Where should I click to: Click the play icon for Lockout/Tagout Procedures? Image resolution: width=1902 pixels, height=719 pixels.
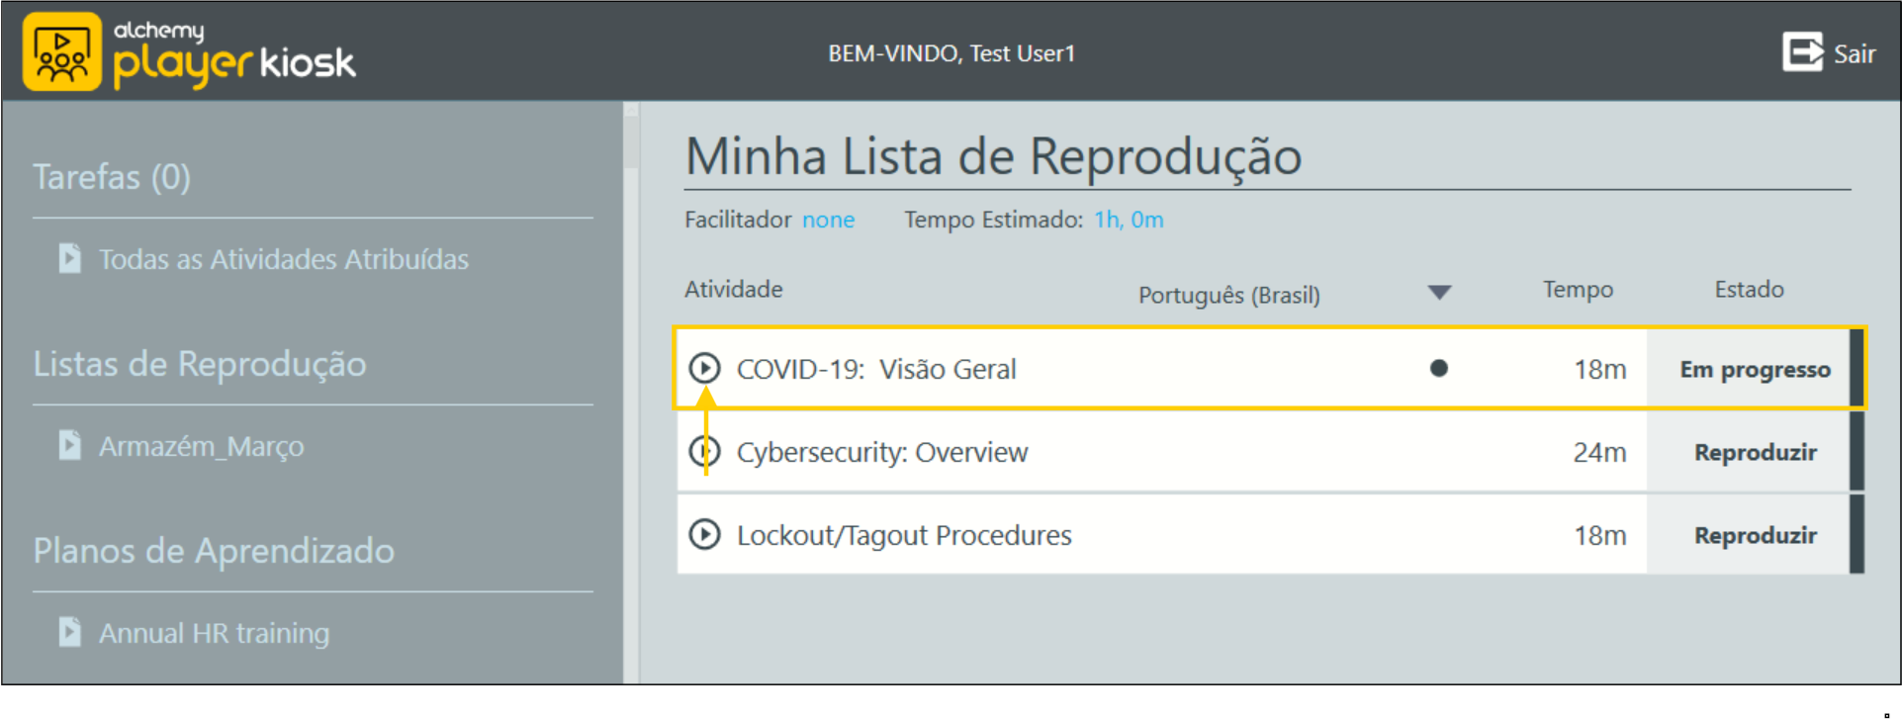coord(705,534)
